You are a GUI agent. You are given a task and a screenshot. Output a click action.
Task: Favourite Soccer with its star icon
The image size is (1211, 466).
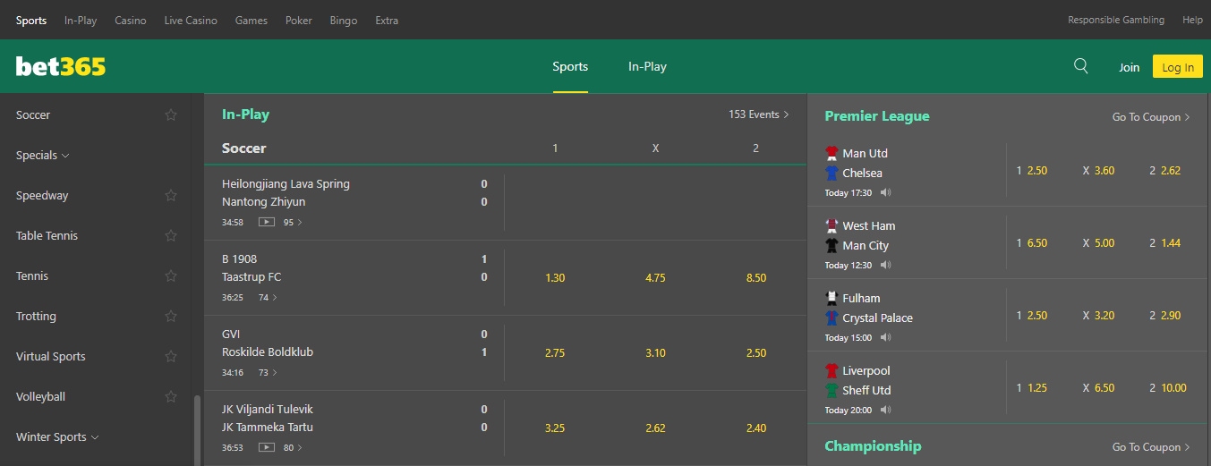171,114
